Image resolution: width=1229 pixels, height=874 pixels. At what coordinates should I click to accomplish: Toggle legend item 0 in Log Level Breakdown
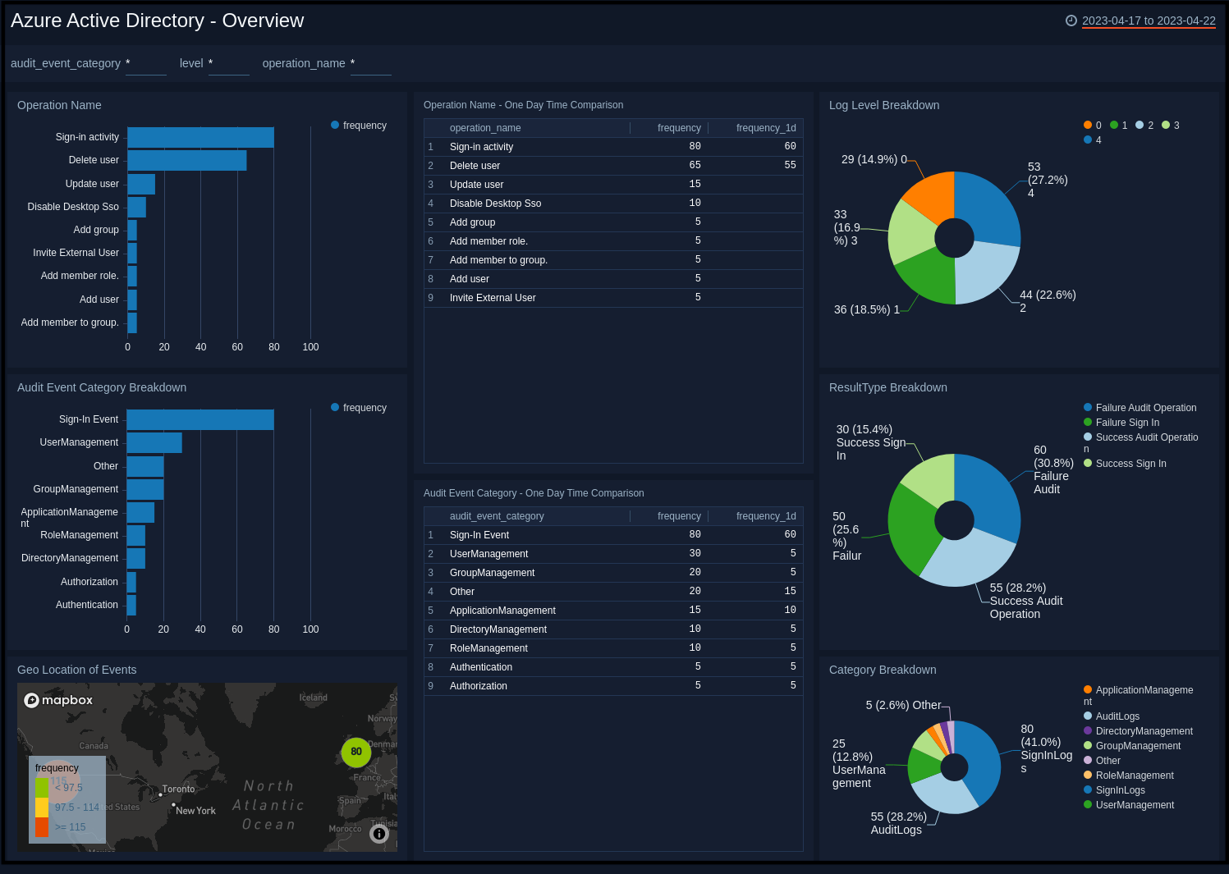[x=1093, y=126]
